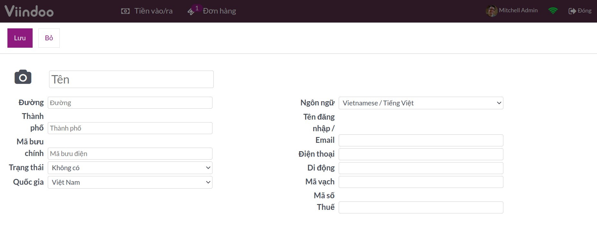The image size is (597, 235).
Task: Click the Email login input field
Action: click(x=421, y=141)
